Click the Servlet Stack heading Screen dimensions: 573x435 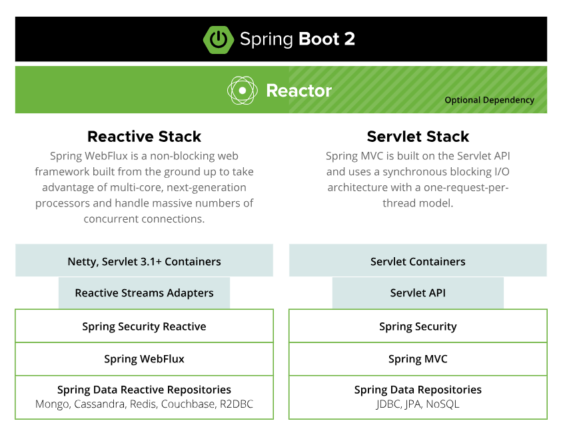click(x=418, y=137)
